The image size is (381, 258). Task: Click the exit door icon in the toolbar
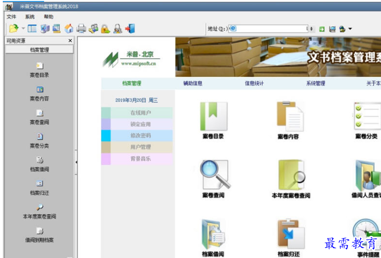[130, 29]
